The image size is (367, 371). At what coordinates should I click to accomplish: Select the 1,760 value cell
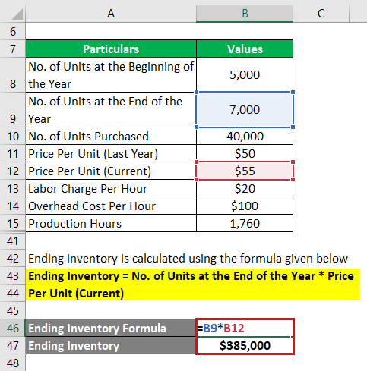(245, 223)
